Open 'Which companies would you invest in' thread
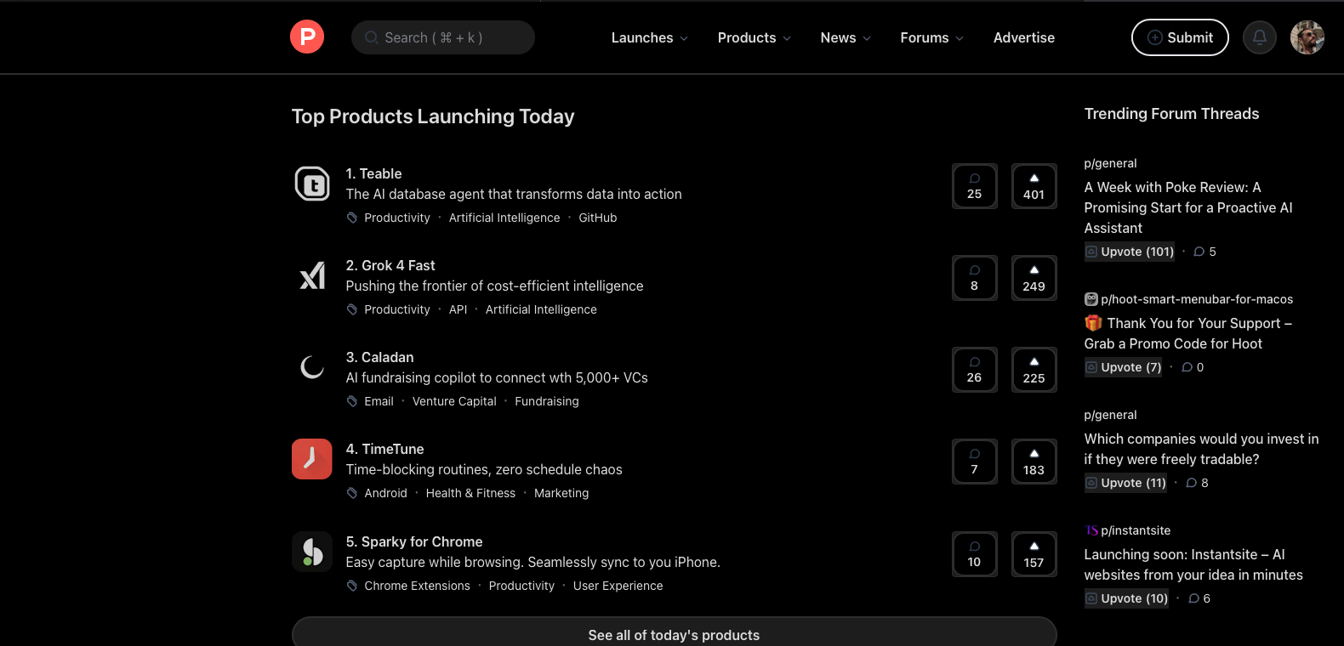 click(1201, 449)
